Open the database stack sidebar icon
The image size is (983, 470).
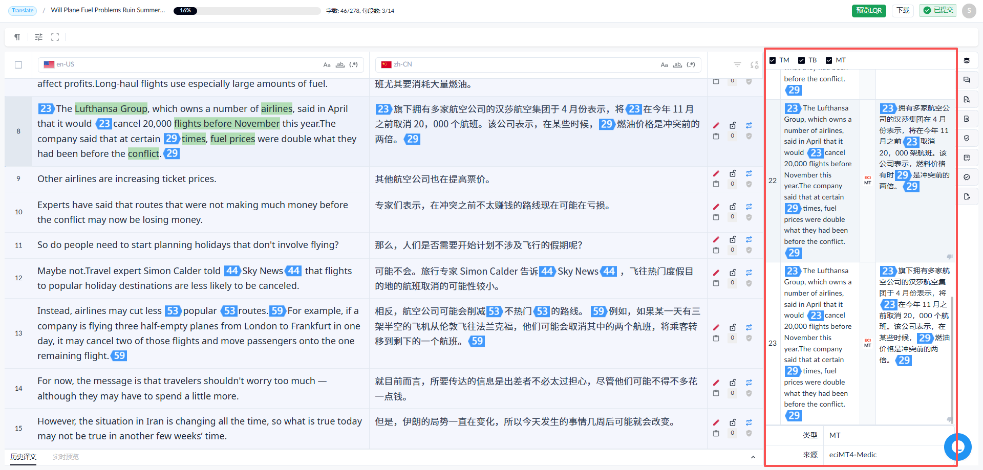[967, 60]
